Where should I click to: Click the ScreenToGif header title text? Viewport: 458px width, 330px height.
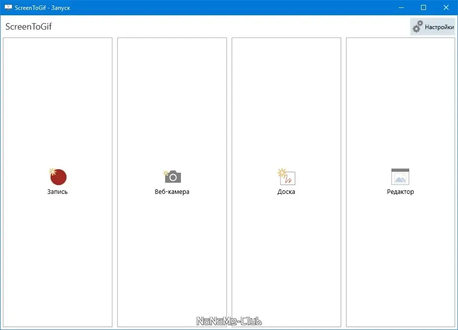pyautogui.click(x=29, y=27)
